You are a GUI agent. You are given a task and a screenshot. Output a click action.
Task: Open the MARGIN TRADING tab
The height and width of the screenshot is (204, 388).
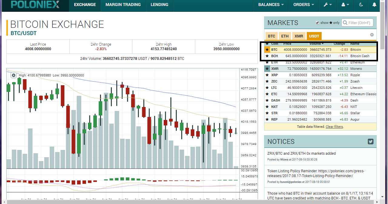click(123, 5)
